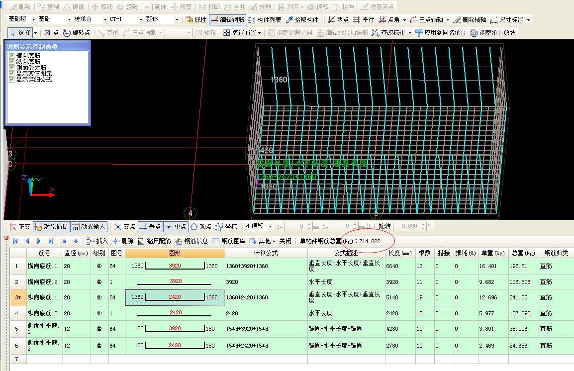Toggle 动态输入 dynamic input
Image resolution: width=574 pixels, height=371 pixels.
pos(89,227)
